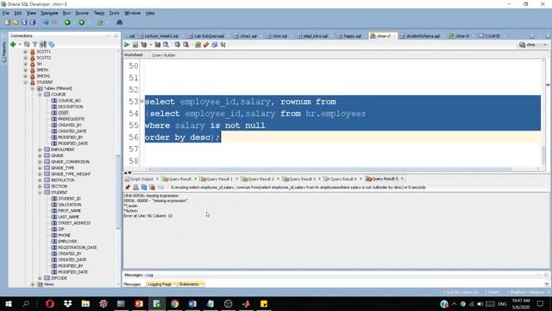Click the green Back navigation icon
This screenshot has width=552, height=311.
pyautogui.click(x=67, y=22)
